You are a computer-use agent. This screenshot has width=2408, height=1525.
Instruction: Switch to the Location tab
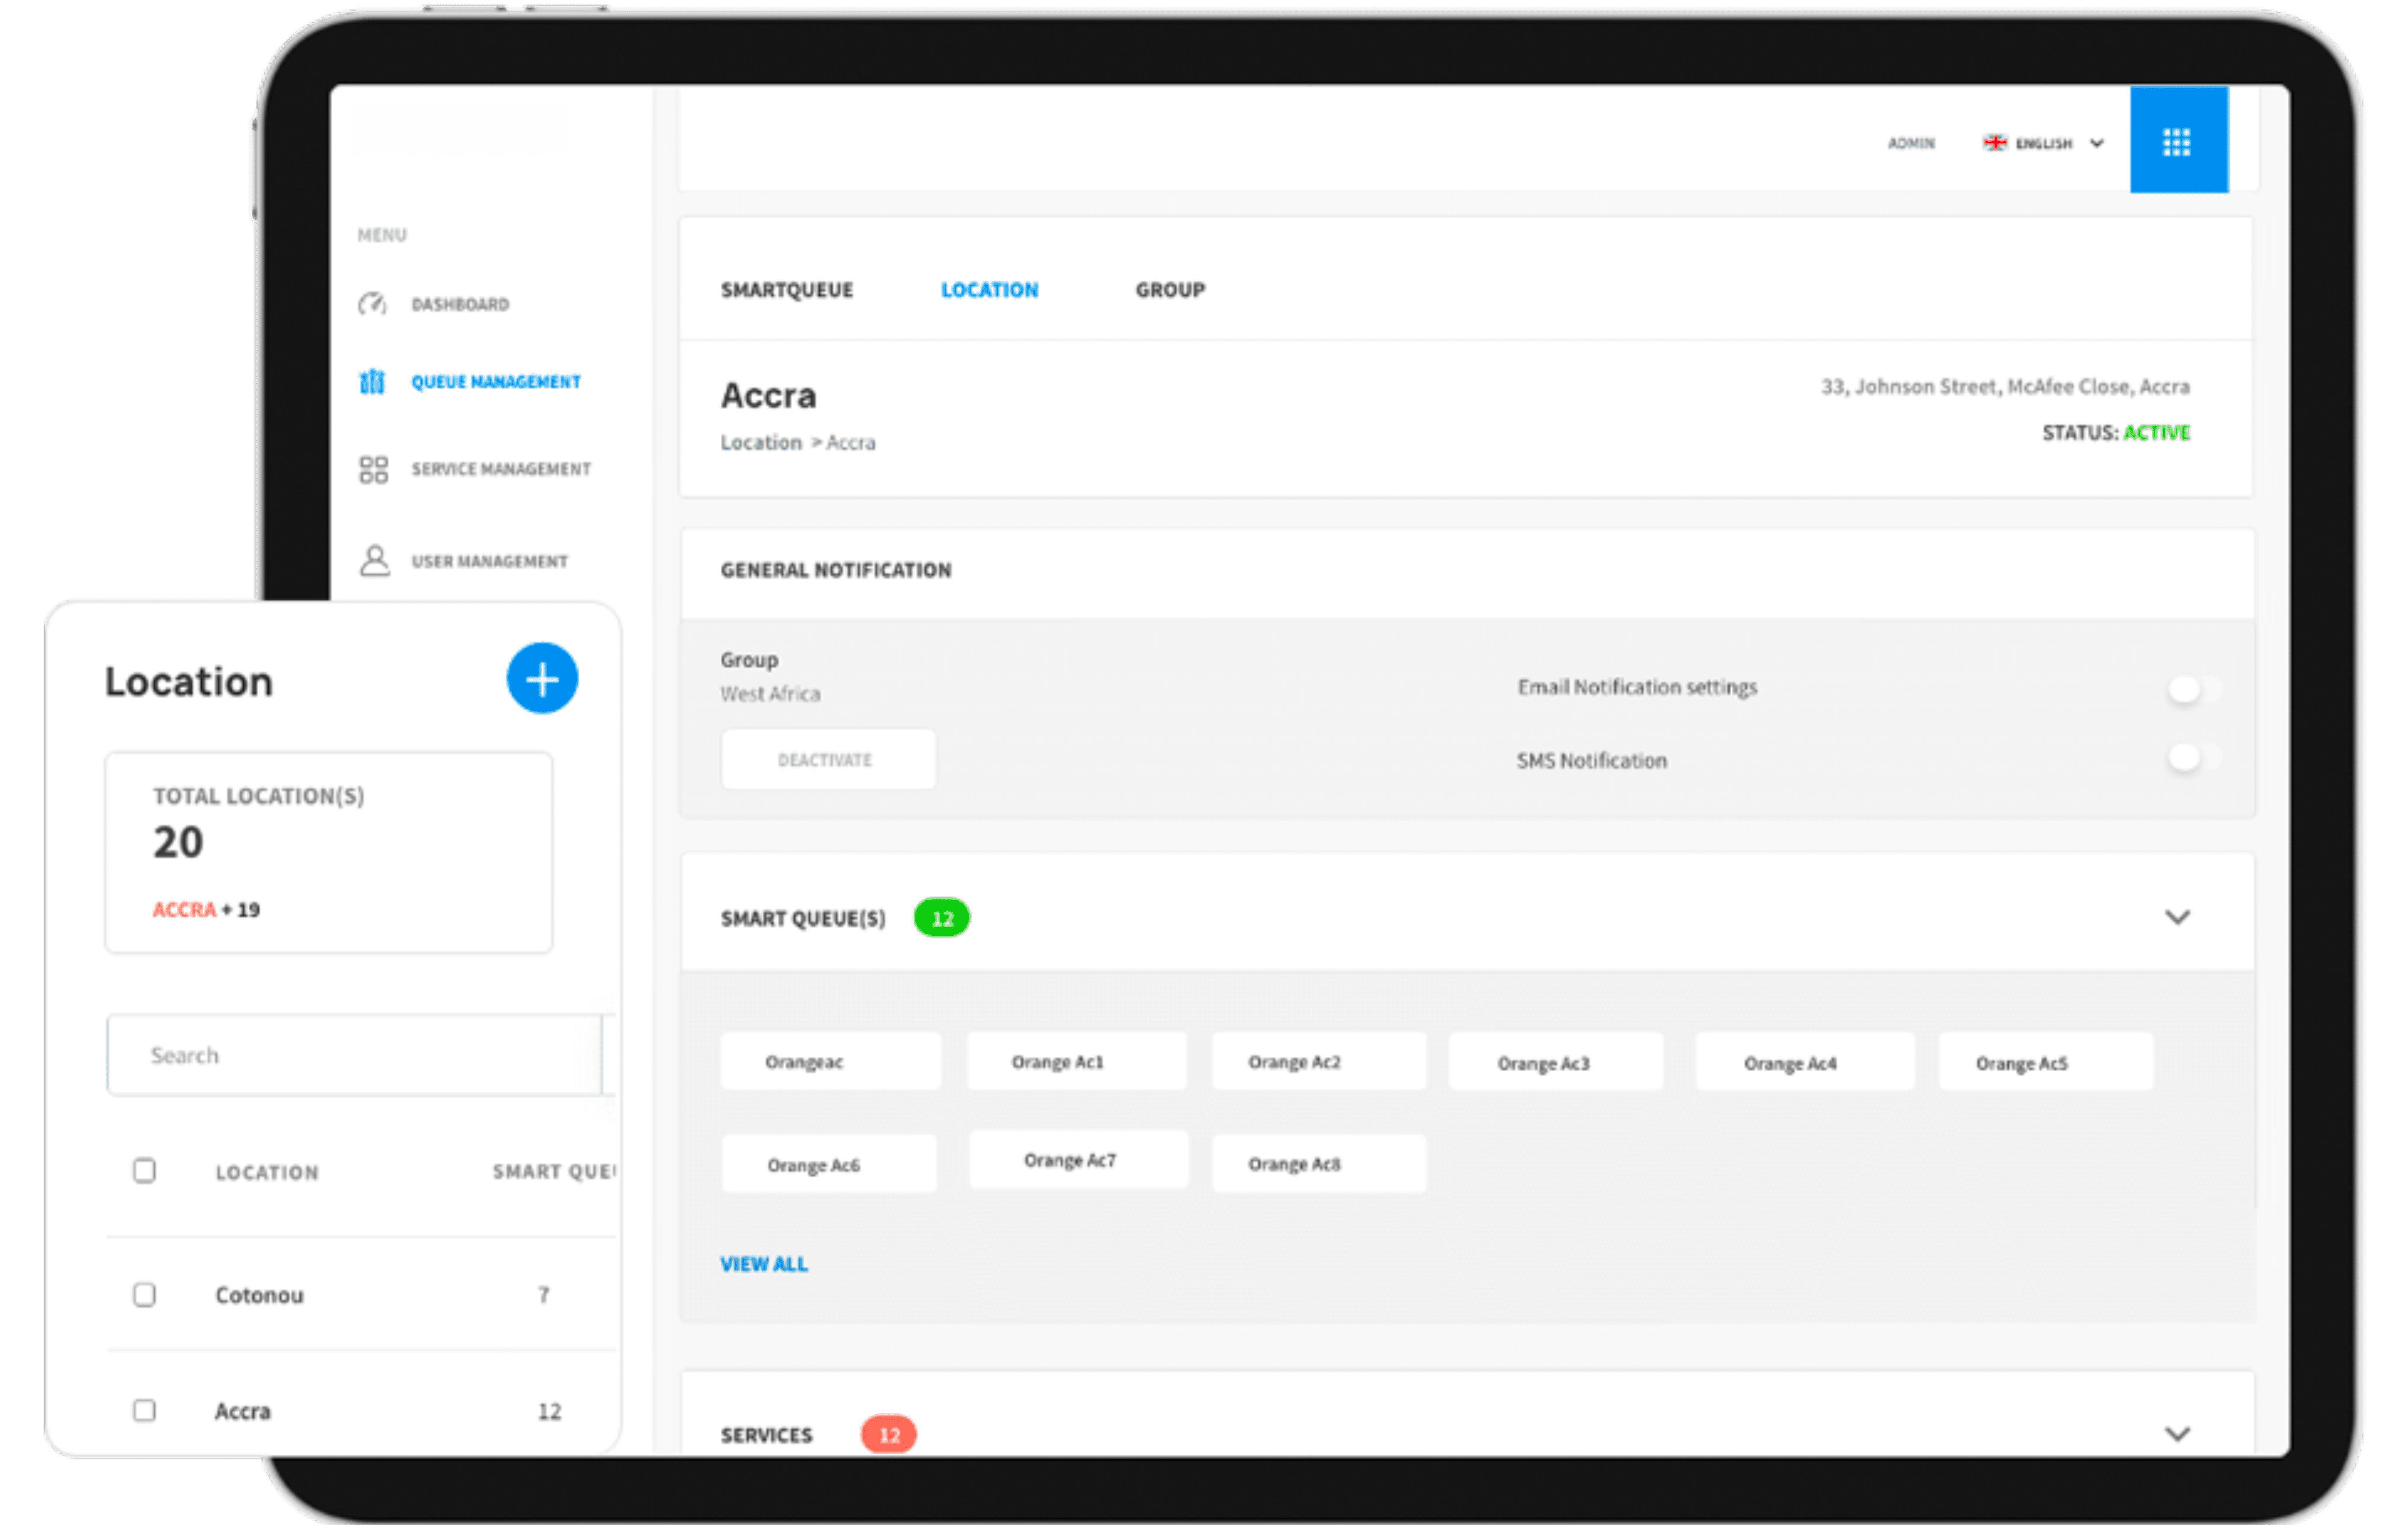989,290
